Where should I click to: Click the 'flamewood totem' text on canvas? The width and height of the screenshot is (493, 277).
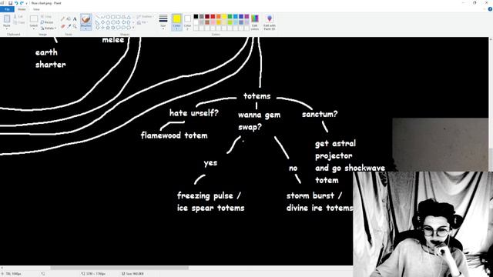pyautogui.click(x=174, y=135)
